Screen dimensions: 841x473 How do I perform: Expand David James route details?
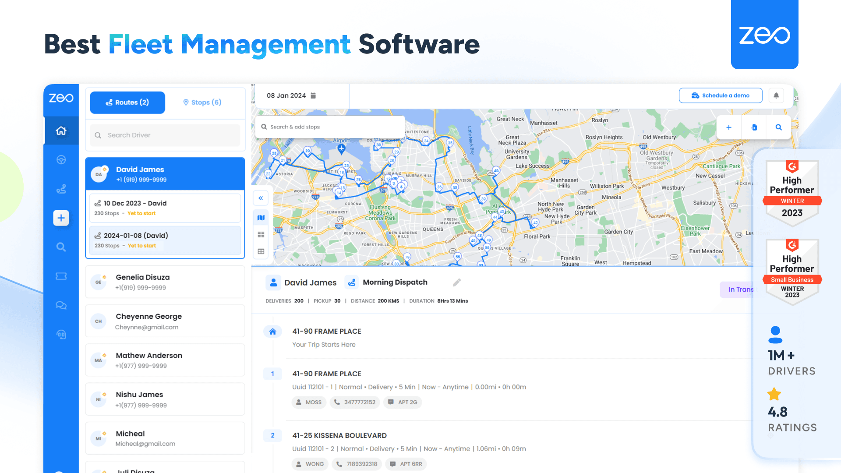pyautogui.click(x=165, y=174)
